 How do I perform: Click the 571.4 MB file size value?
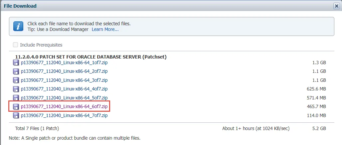[316, 98]
